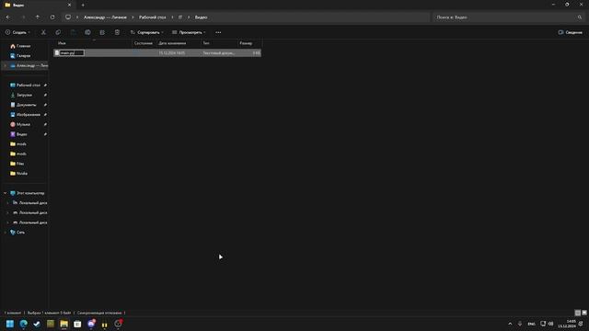Click the 15.12.2024 14:05 date cell
This screenshot has height=331, width=589.
coord(172,53)
